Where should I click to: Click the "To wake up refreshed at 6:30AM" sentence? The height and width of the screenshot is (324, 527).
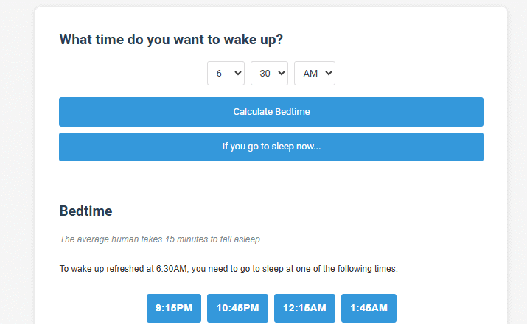click(228, 269)
